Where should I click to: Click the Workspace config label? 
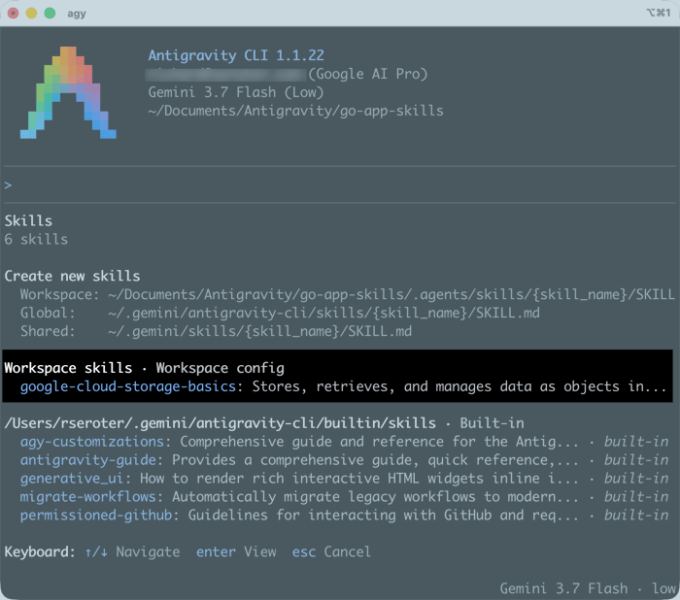coord(220,368)
